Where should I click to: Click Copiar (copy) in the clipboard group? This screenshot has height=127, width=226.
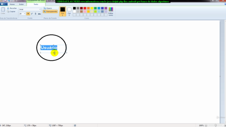click(x=11, y=12)
